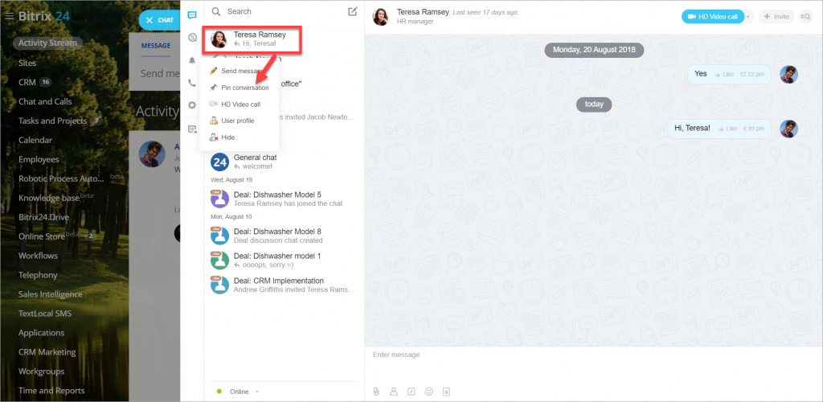The width and height of the screenshot is (823, 402).
Task: Open CRM in the left menu
Action: pos(27,82)
